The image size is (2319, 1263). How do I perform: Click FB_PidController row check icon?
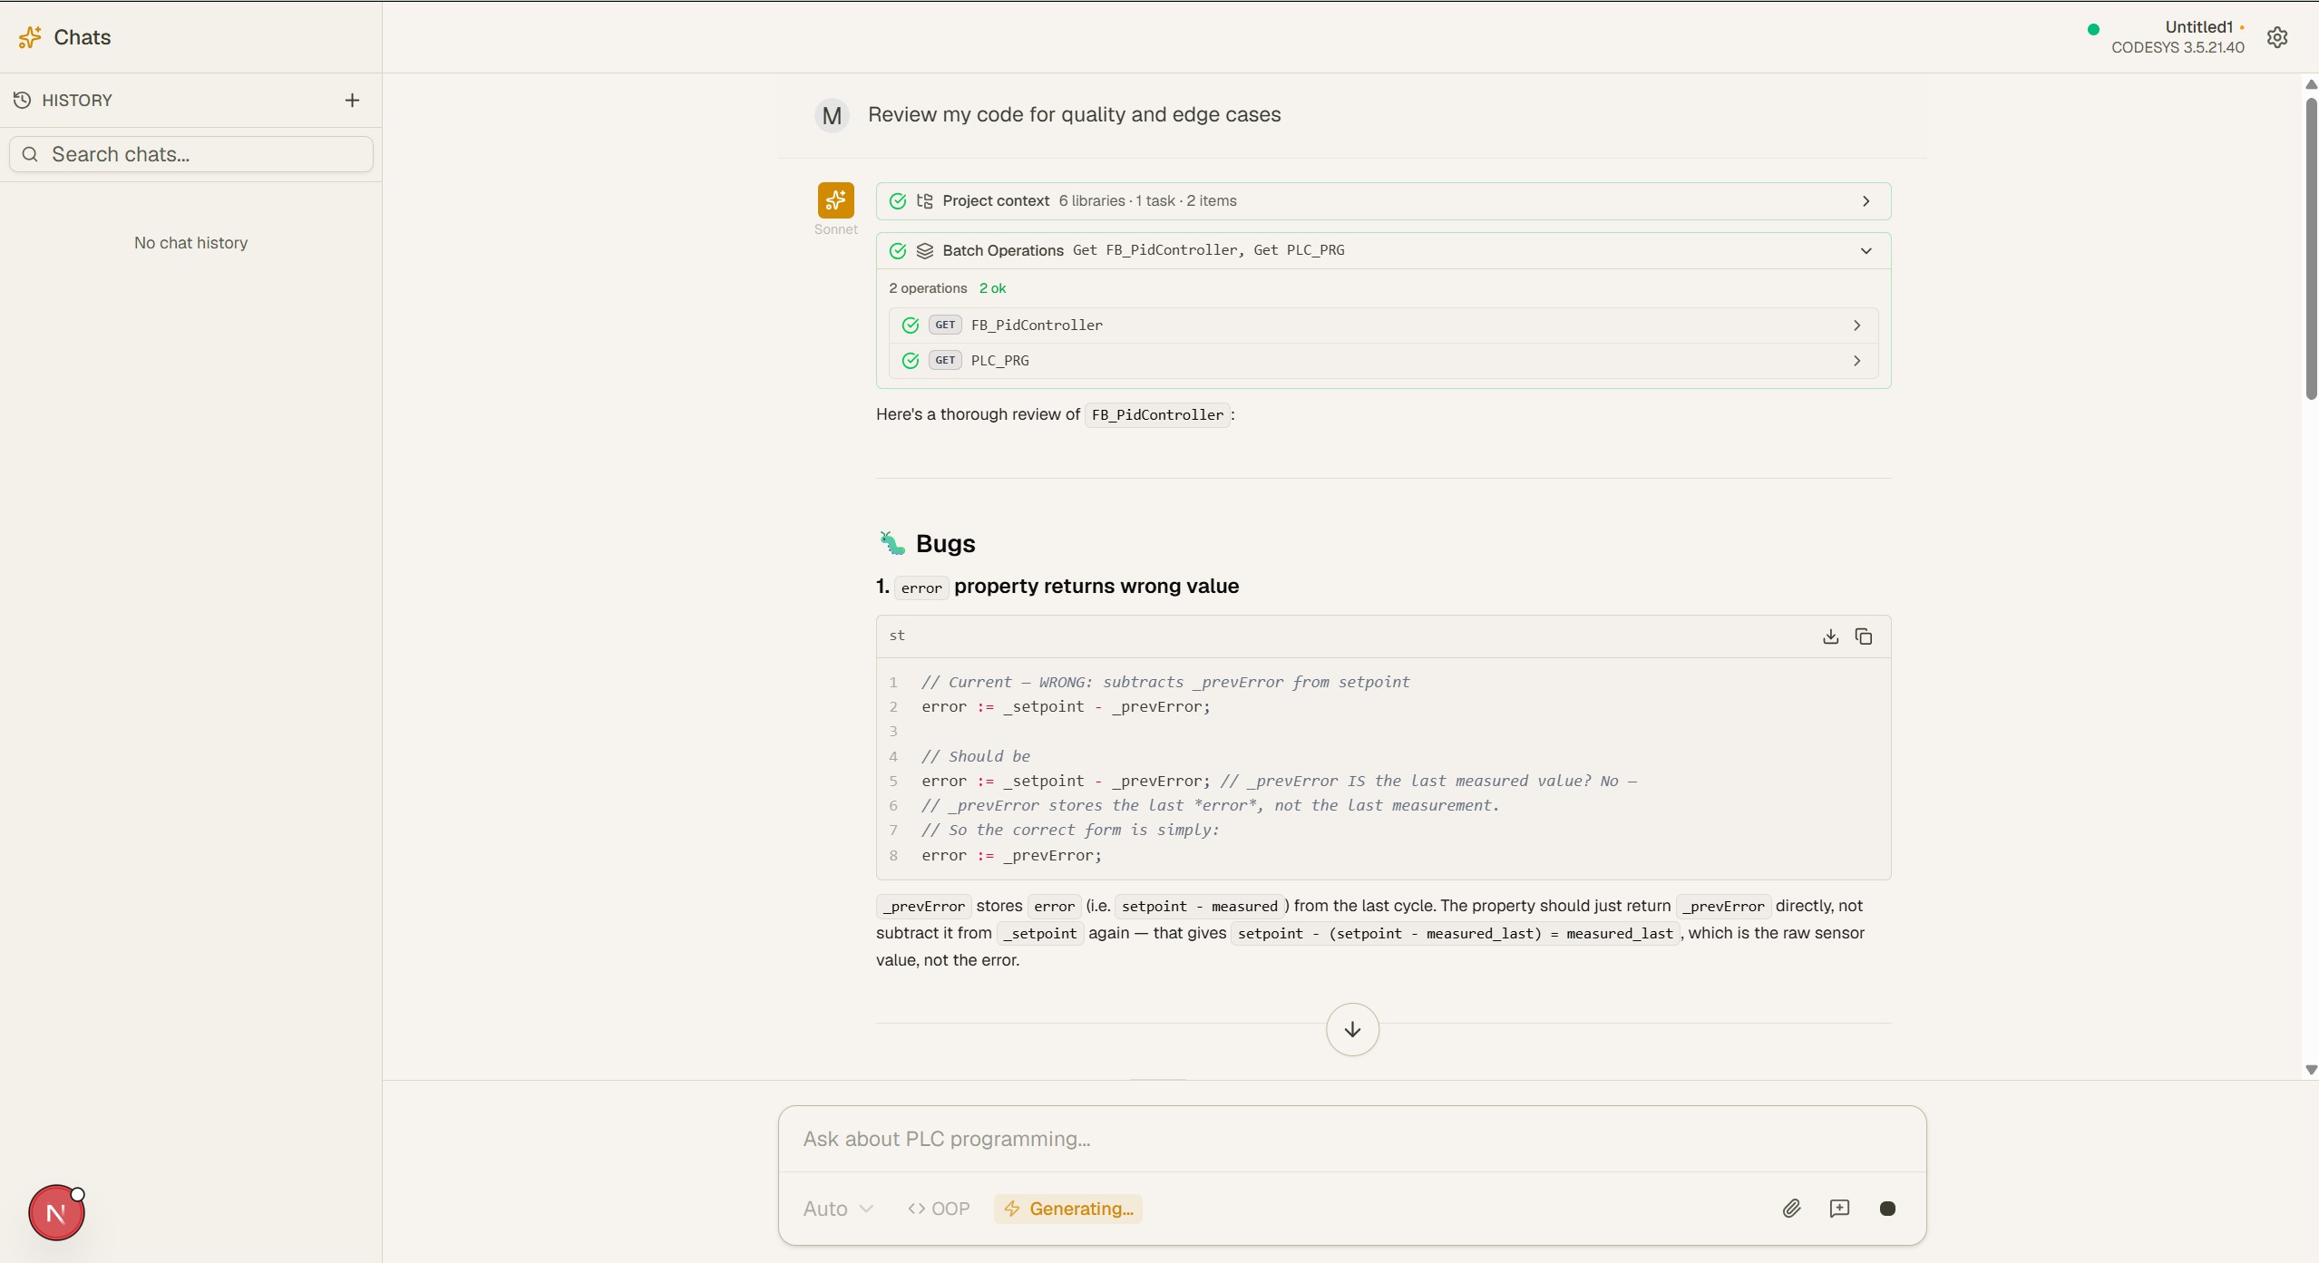(911, 325)
